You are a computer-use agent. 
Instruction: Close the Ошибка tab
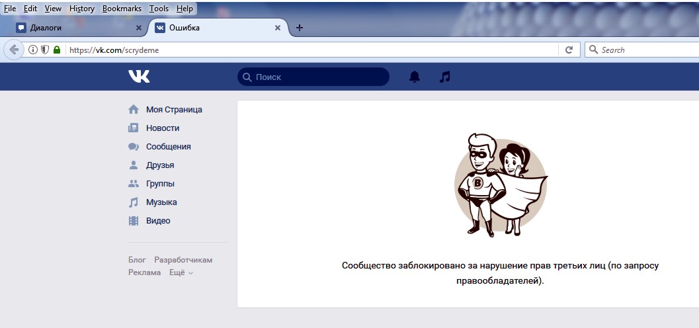tap(278, 28)
